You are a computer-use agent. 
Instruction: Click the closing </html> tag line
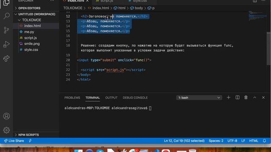point(84,79)
